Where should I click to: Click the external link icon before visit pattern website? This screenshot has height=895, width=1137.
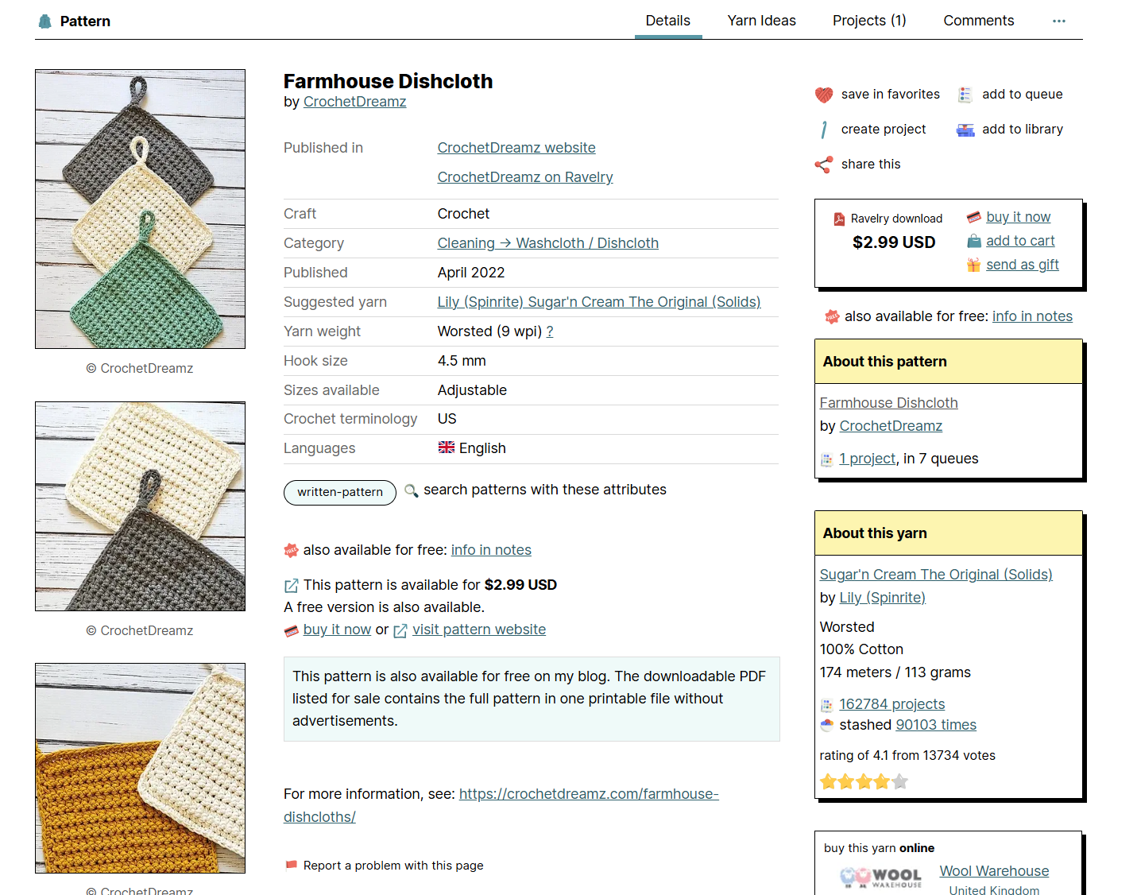pos(400,630)
